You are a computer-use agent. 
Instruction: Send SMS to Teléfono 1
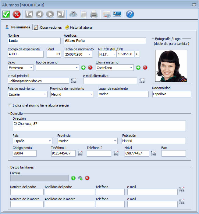[80, 154]
